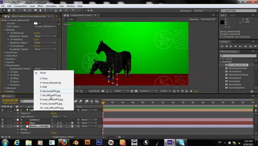Viewport: 258px width, 146px height.
Task: Apply AtomIndirect effect preset
Action: (x=235, y=71)
